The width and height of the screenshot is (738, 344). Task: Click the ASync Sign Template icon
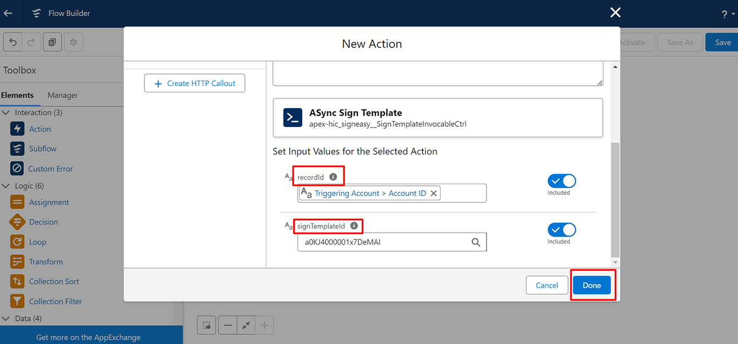[293, 118]
